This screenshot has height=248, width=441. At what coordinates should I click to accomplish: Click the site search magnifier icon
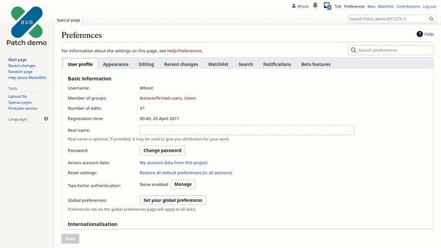(x=431, y=19)
